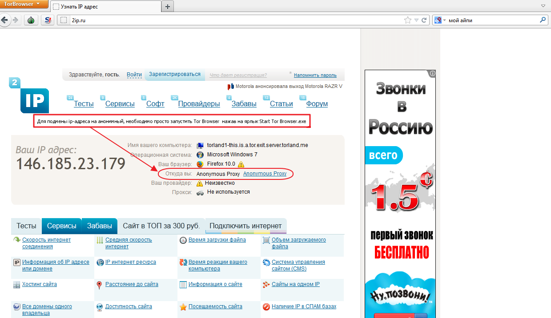The width and height of the screenshot is (551, 318).
Task: Open the Anonymous Proxy link
Action: tap(265, 174)
